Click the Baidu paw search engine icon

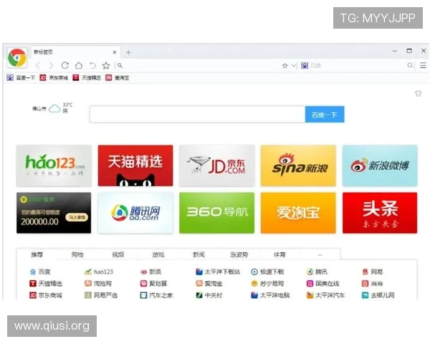(x=305, y=65)
